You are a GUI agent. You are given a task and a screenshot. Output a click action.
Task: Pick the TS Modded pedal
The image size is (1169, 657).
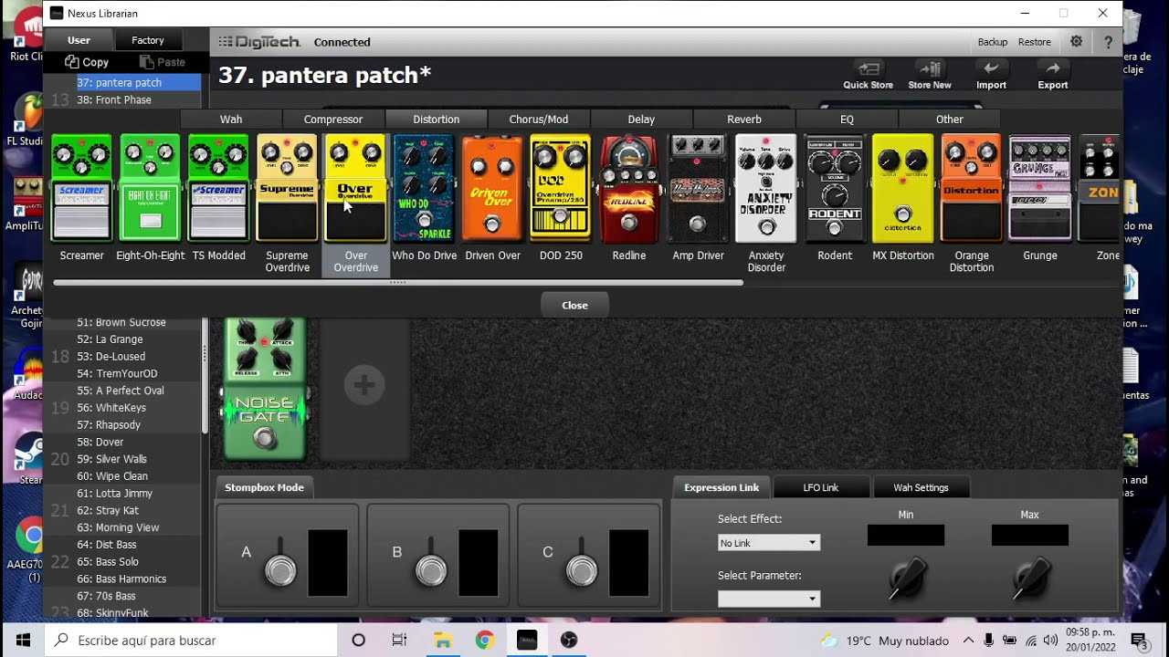pyautogui.click(x=218, y=188)
